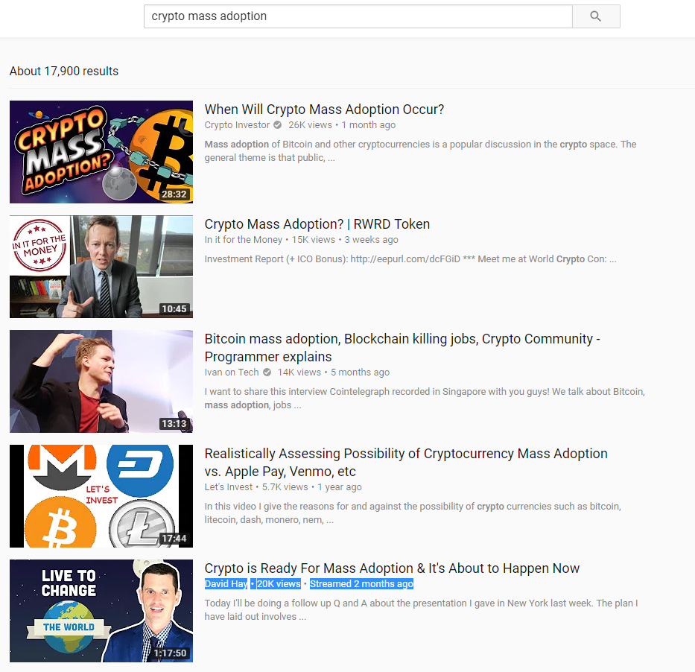The image size is (695, 672).
Task: Click the '20K views' text under David Hay video
Action: click(279, 584)
